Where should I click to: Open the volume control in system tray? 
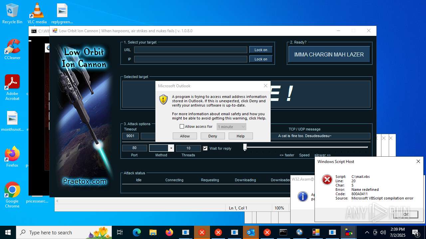click(383, 232)
